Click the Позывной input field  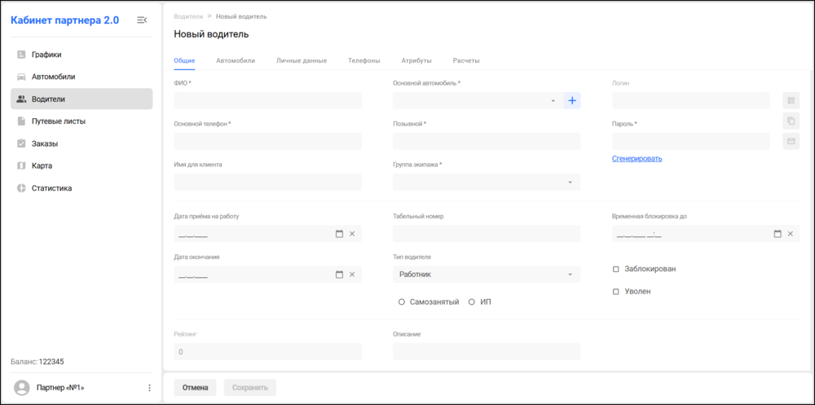[487, 142]
